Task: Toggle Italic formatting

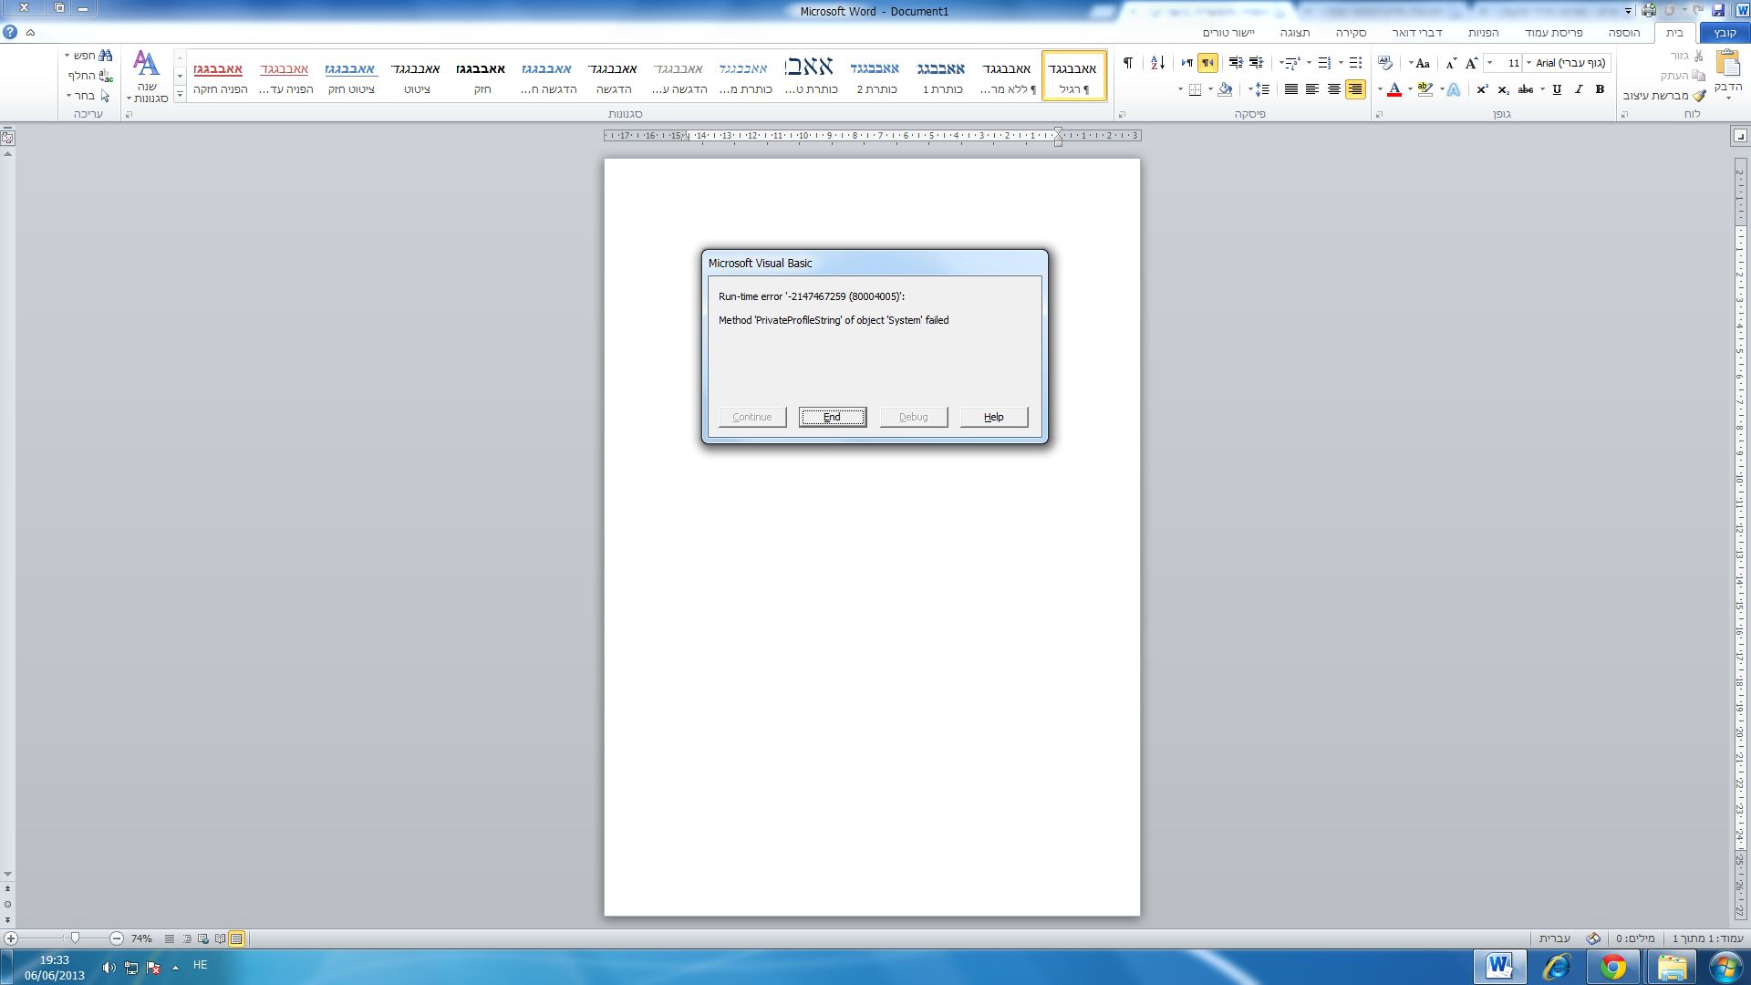Action: click(1578, 89)
